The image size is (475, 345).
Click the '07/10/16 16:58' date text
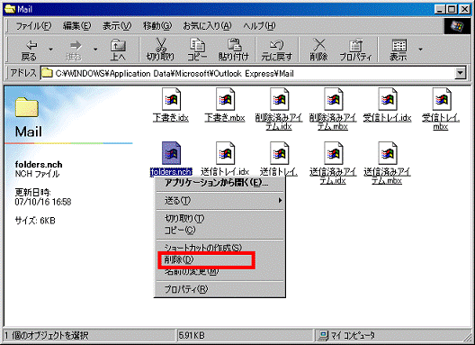tap(43, 202)
